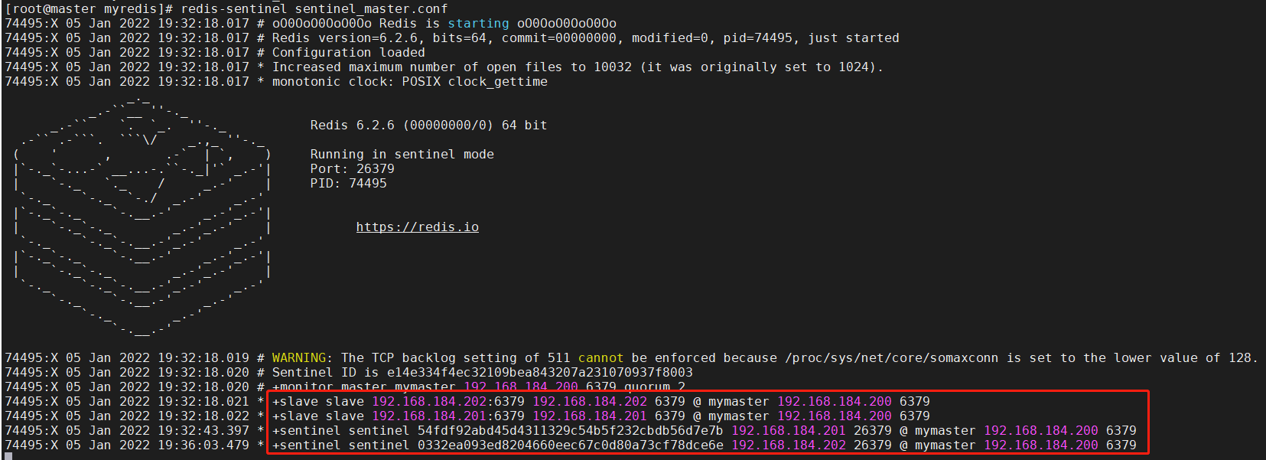Image resolution: width=1266 pixels, height=460 pixels.
Task: Click the timestamp '19:32:43.397'
Action: point(203,430)
